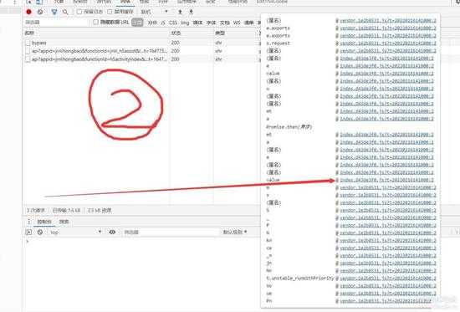The height and width of the screenshot is (312, 460).
Task: Switch to the 网络 panel tab
Action: (x=125, y=2)
